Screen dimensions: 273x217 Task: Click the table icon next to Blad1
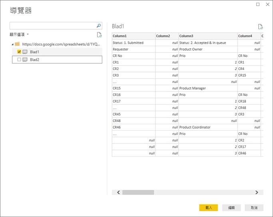(x=25, y=52)
